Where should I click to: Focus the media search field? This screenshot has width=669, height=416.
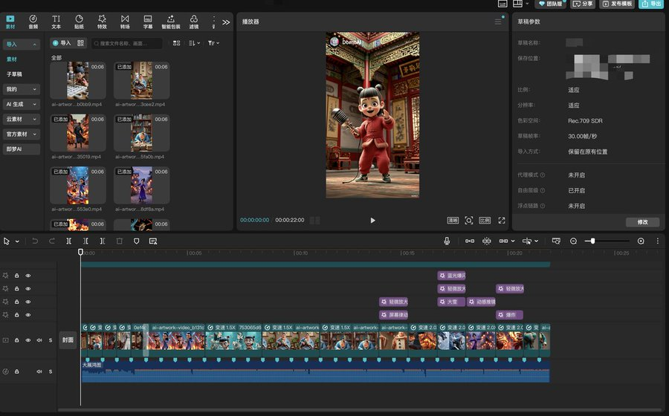[x=126, y=43]
